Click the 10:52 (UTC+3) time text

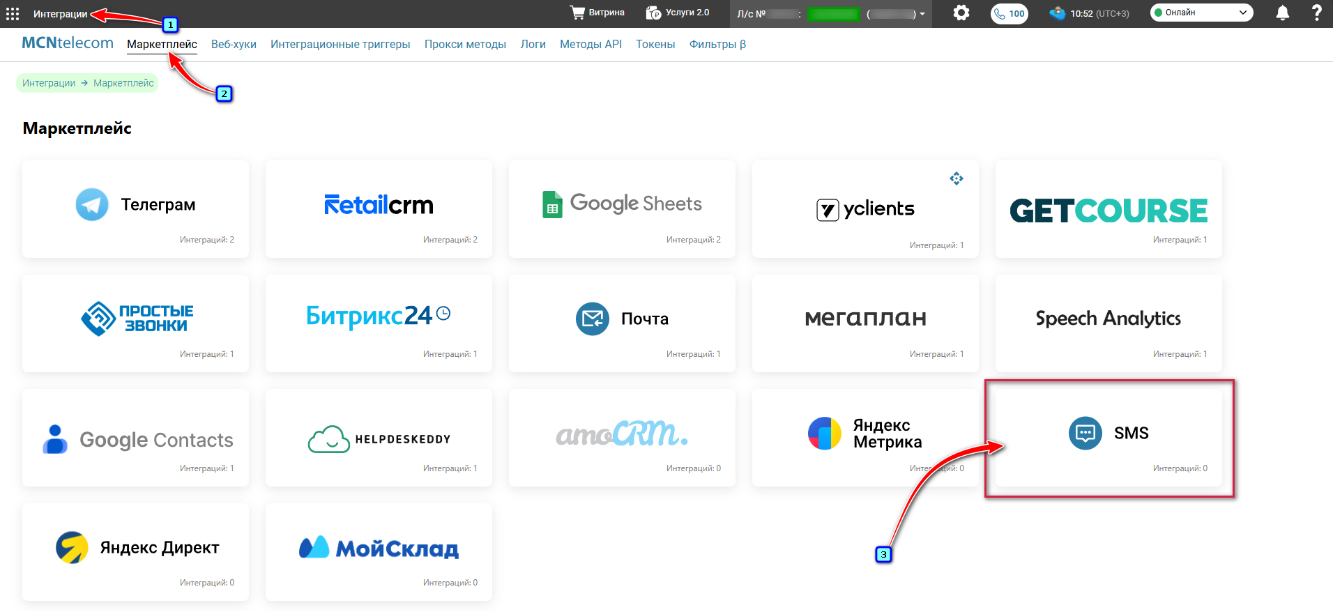1099,13
